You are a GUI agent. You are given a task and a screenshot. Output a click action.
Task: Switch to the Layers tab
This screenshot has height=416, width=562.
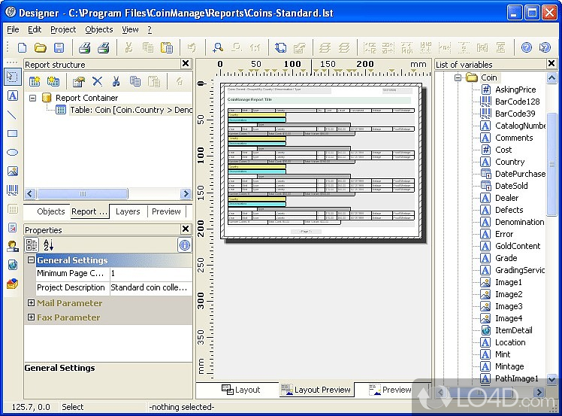128,211
